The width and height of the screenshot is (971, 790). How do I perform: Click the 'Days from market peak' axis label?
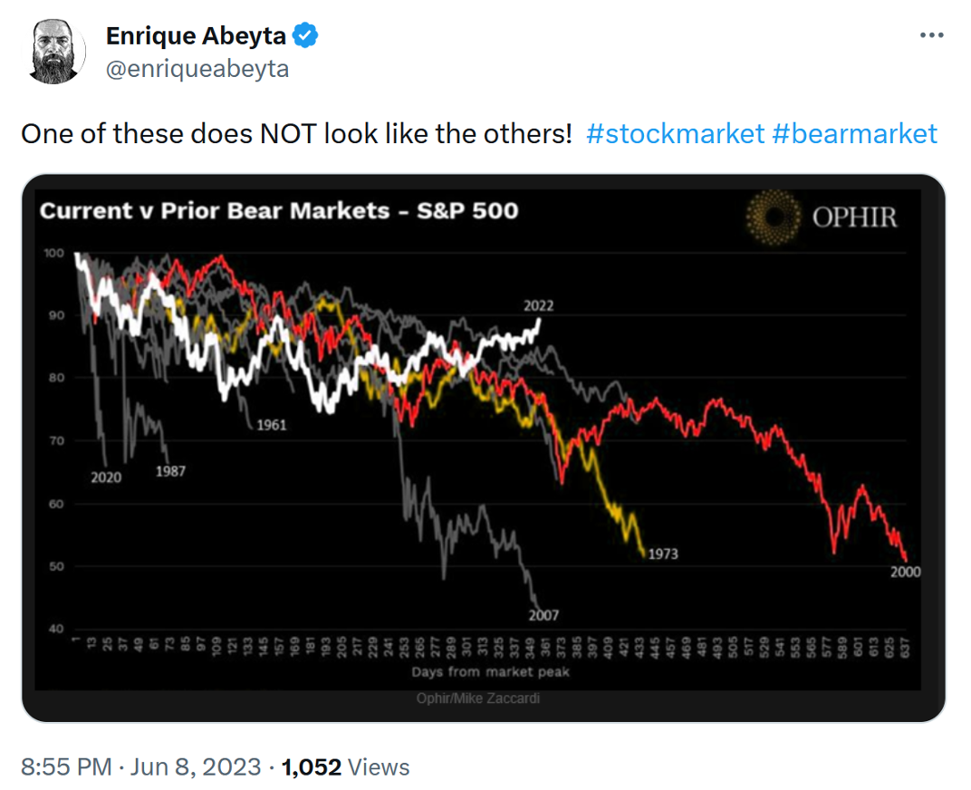click(x=490, y=672)
